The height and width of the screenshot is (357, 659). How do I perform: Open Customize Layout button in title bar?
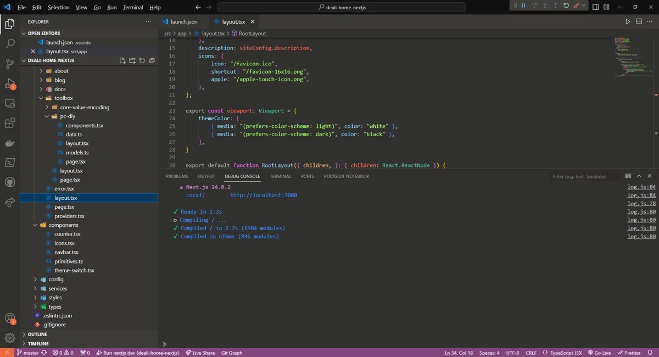click(x=607, y=7)
